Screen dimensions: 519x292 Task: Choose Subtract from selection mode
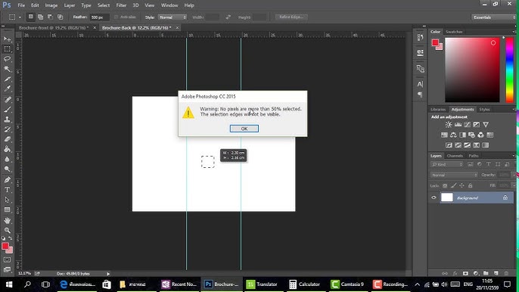[x=50, y=17]
